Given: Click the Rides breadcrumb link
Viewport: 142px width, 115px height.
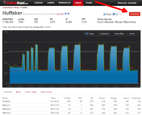Looking at the screenshot, I should (x=17, y=8).
